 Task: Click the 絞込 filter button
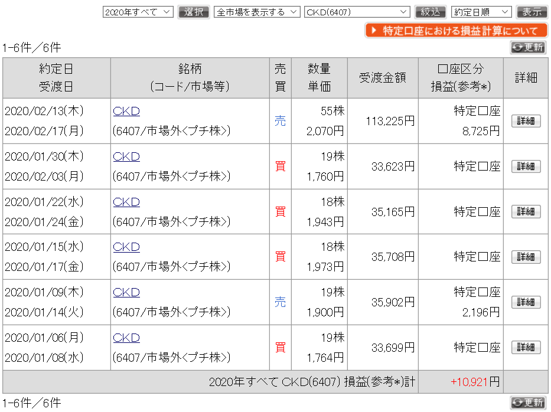point(431,12)
